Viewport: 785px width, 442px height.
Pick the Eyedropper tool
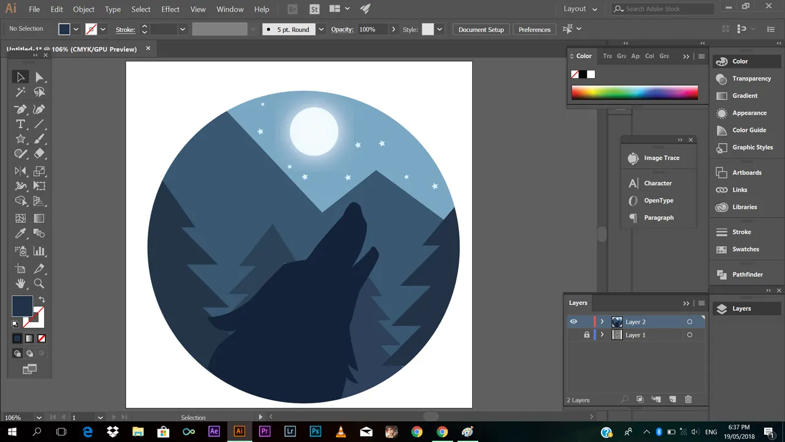coord(20,233)
